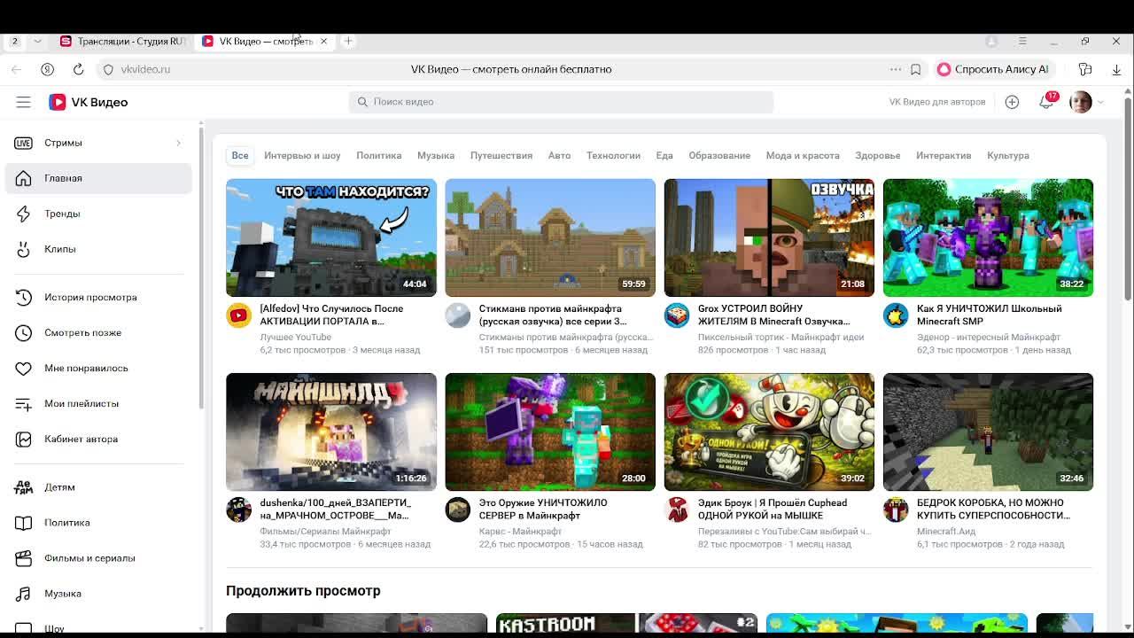Image resolution: width=1134 pixels, height=638 pixels.
Task: Switch to the Трансляции - Студия browser tab
Action: click(123, 42)
